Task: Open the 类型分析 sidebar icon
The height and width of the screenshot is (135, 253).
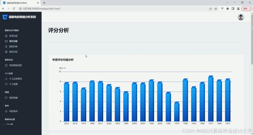Action: click(x=6, y=36)
